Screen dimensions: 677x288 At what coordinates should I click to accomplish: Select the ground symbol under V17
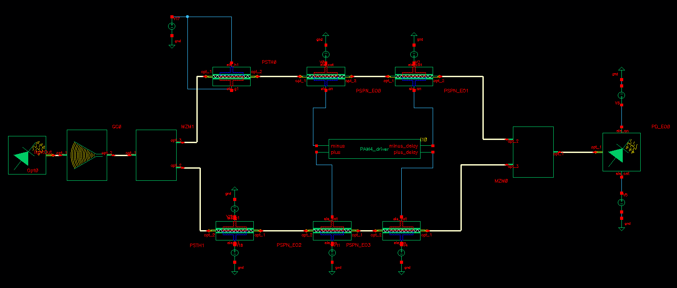pos(172,45)
